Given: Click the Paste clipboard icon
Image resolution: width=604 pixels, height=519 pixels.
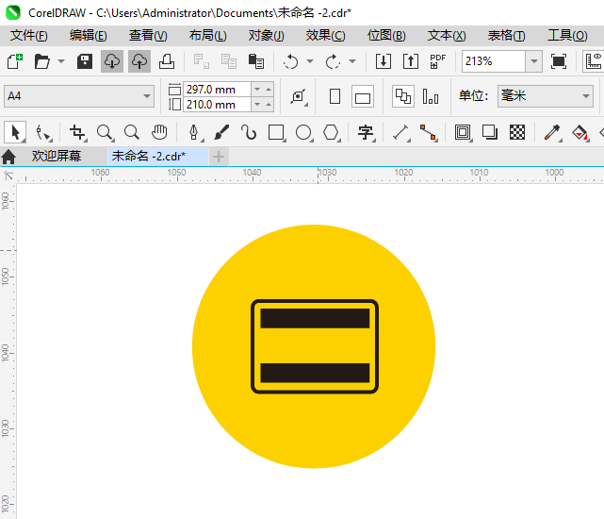Looking at the screenshot, I should 256,61.
